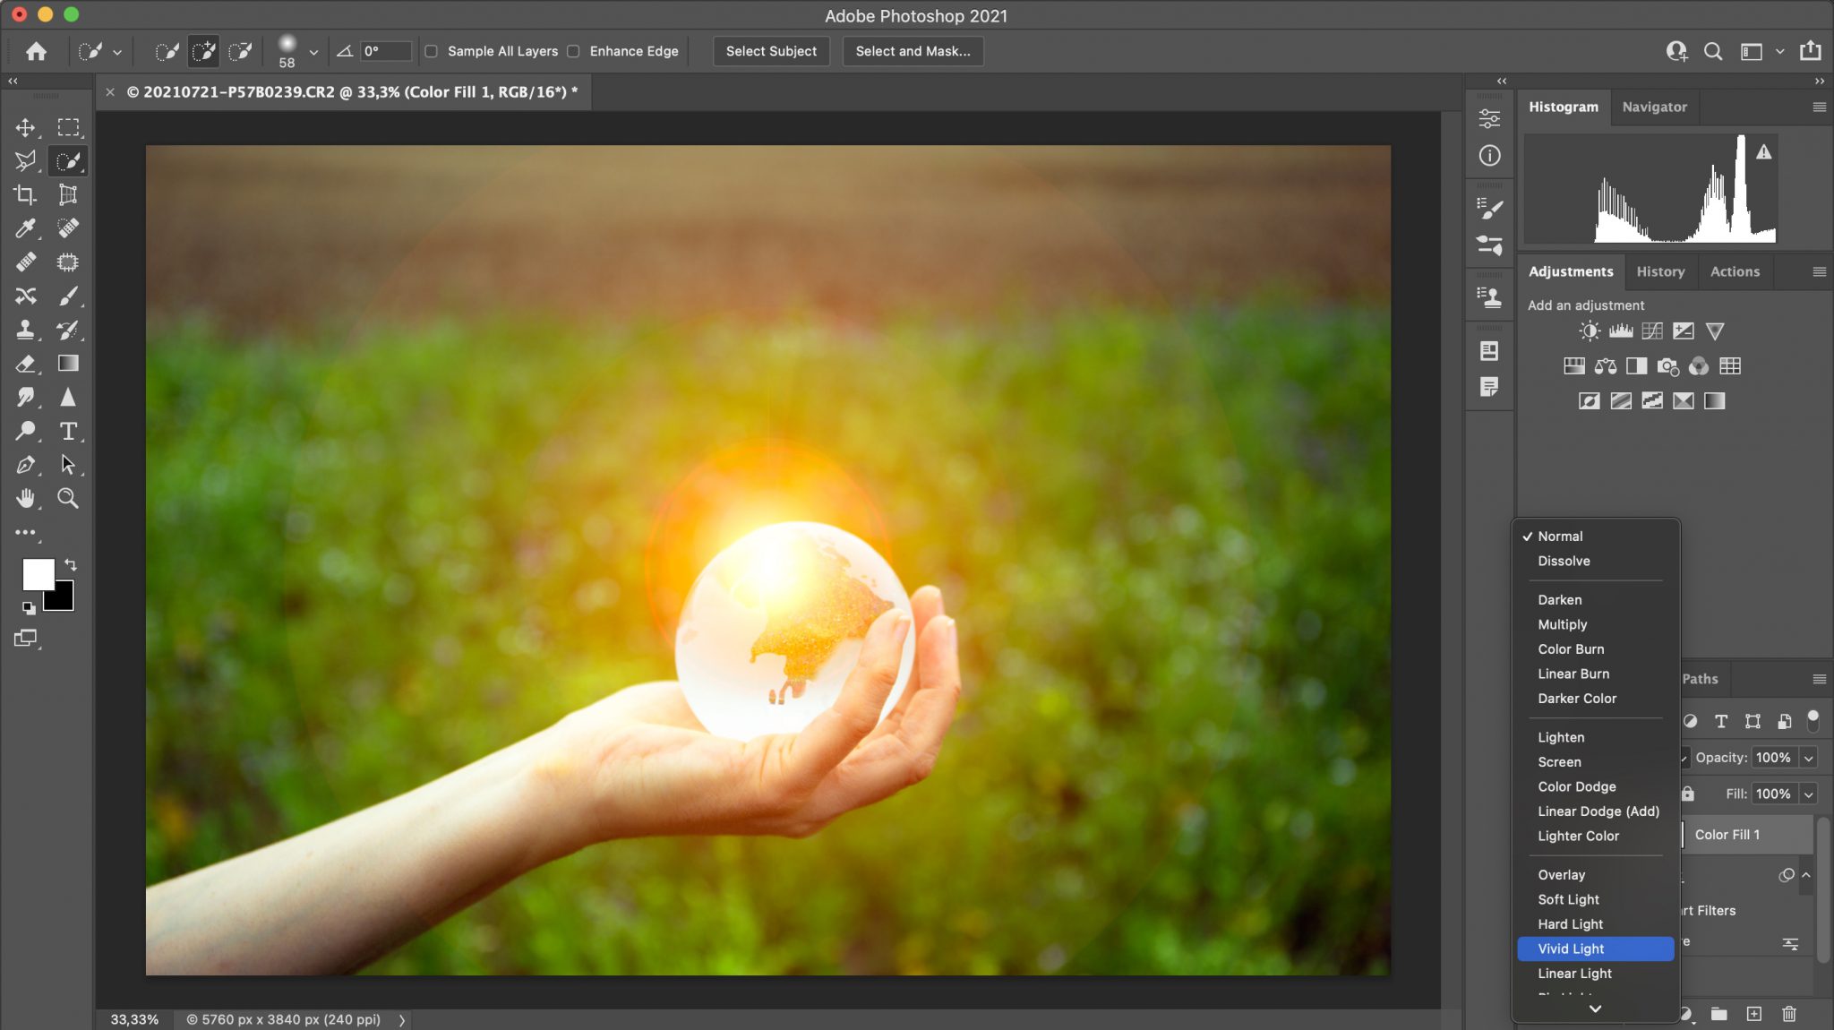Add a Curves adjustment layer

coord(1652,330)
